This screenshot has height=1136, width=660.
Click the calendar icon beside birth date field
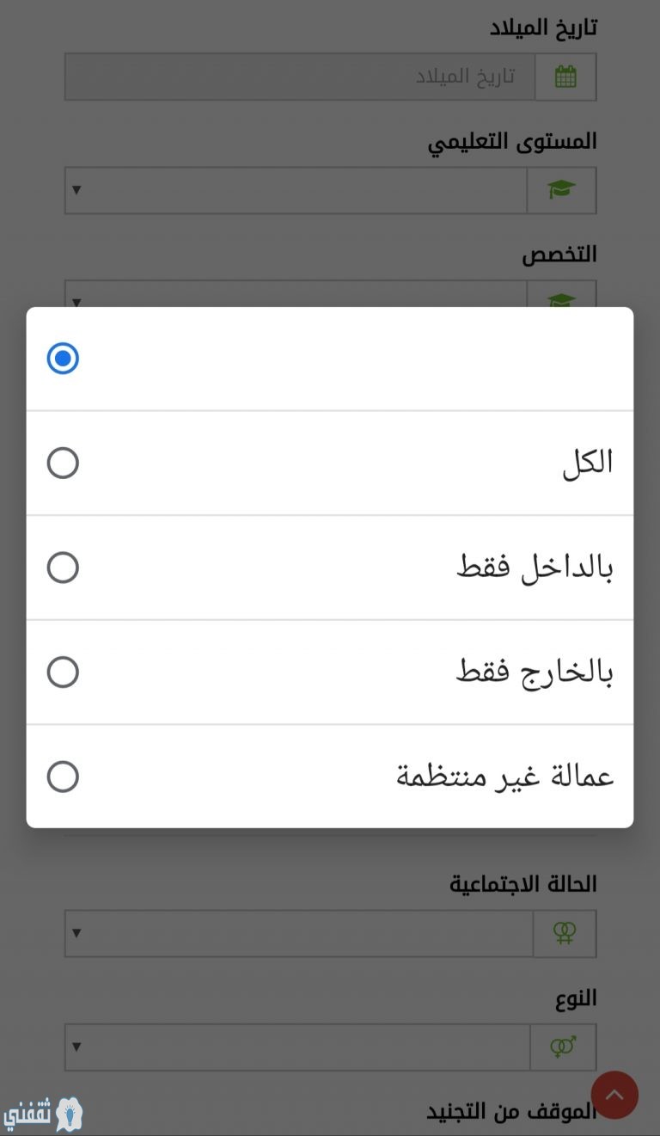[565, 77]
